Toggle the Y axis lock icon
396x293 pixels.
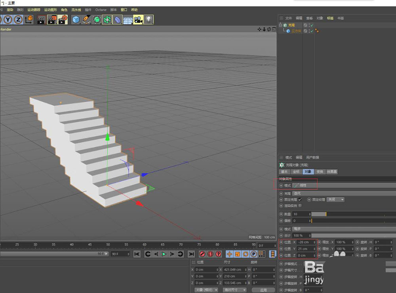(8, 19)
